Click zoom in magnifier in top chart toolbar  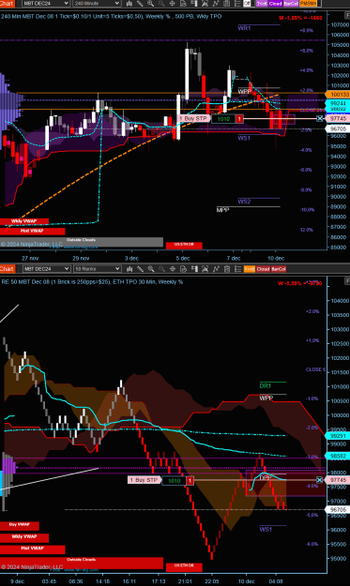click(151, 4)
